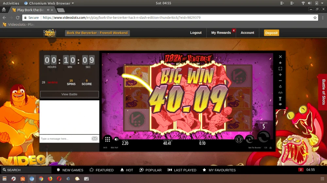Shrink game window with minus icon
This screenshot has height=183, width=327.
pos(280,81)
